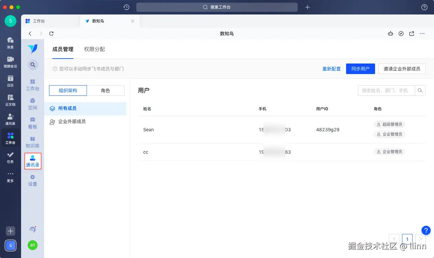Screen dimensions: 434x258
Task: Click the 重新配置 link
Action: (332, 69)
